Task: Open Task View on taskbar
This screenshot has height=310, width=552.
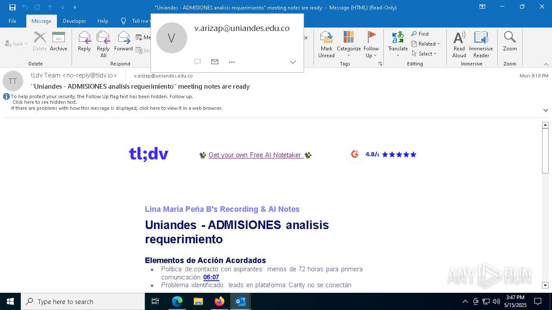Action: point(155,301)
